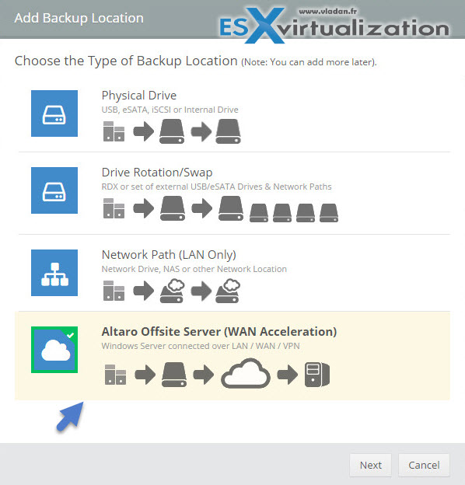Image resolution: width=465 pixels, height=485 pixels.
Task: Click the Next button
Action: [x=371, y=466]
